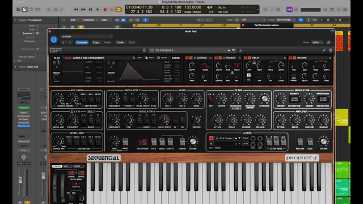The image size is (363, 204).
Task: Toggle the Chorus effect on switch
Action: click(x=187, y=58)
